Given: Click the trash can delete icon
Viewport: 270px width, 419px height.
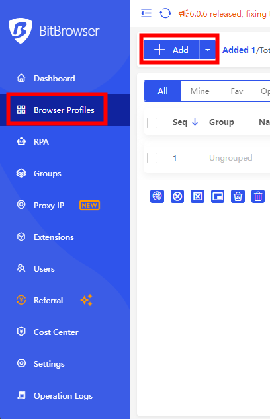Looking at the screenshot, I should pyautogui.click(x=258, y=196).
